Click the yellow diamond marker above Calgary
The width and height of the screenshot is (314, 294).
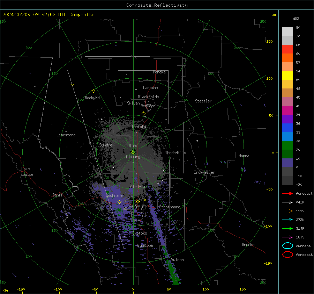tap(138, 201)
